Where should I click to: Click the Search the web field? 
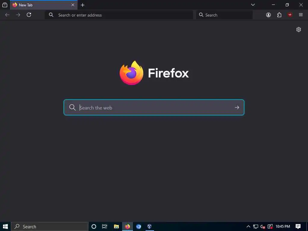pyautogui.click(x=154, y=107)
